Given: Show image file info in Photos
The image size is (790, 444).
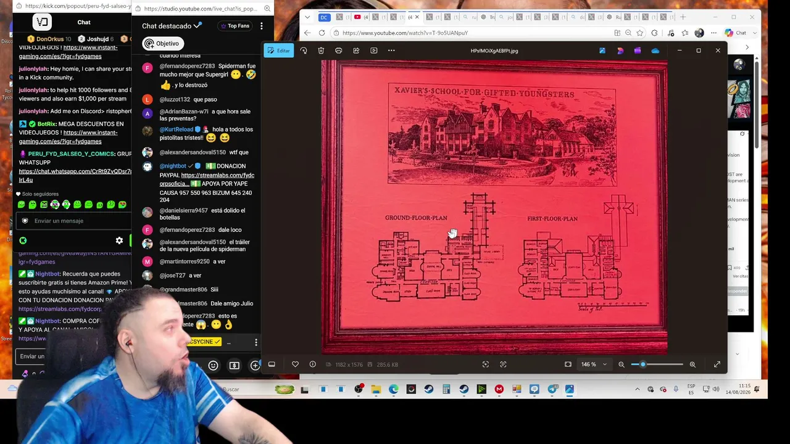Looking at the screenshot, I should click(312, 364).
